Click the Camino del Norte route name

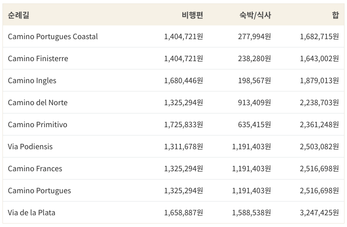click(38, 103)
